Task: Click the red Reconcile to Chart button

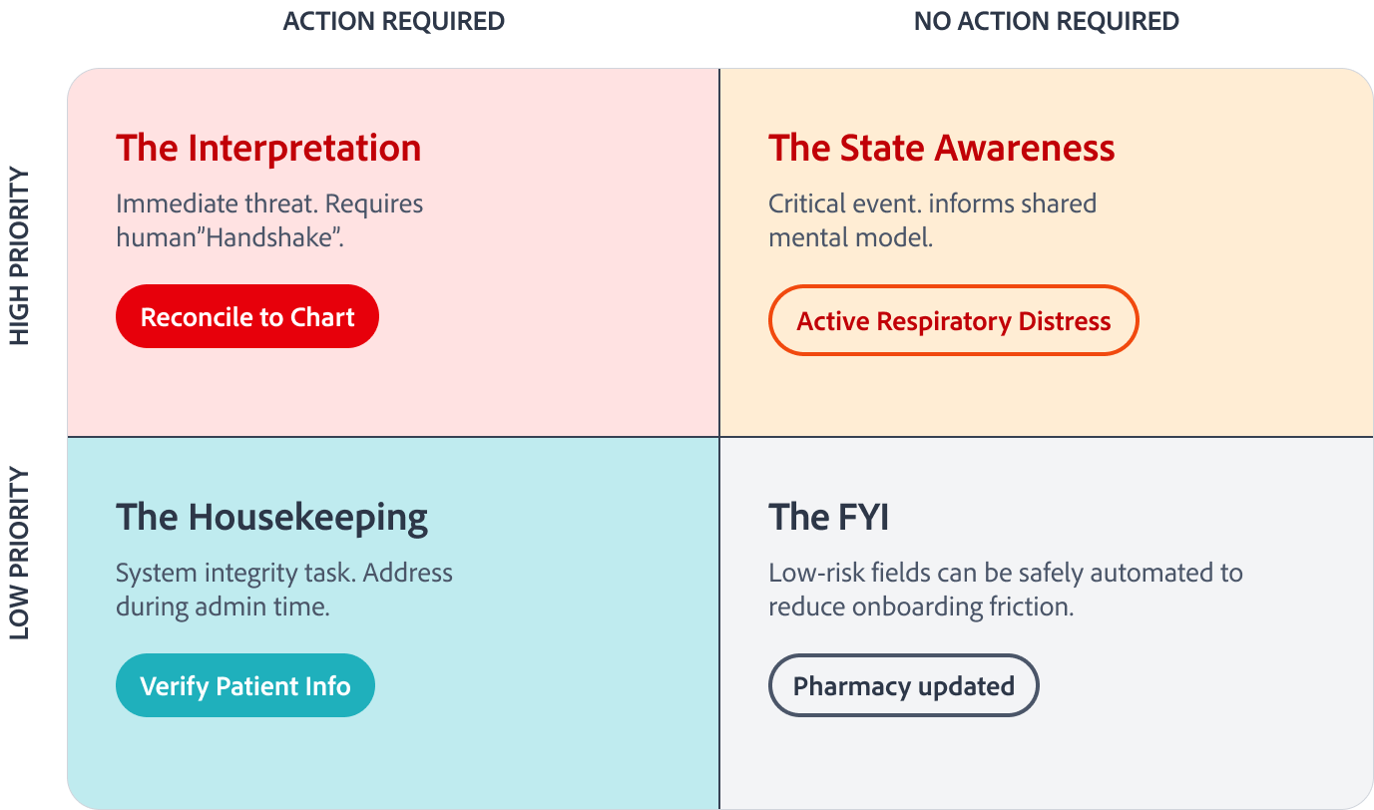Action: click(247, 317)
